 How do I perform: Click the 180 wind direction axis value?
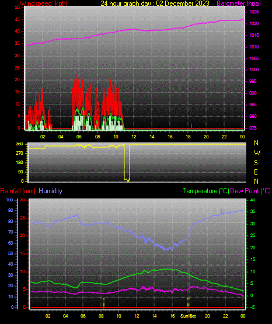pyautogui.click(x=19, y=163)
